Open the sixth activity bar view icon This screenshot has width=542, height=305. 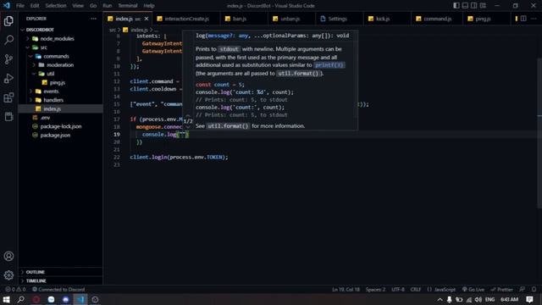8,117
